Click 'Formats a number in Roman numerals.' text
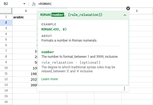The width and height of the screenshot is (153, 105). (x=69, y=40)
